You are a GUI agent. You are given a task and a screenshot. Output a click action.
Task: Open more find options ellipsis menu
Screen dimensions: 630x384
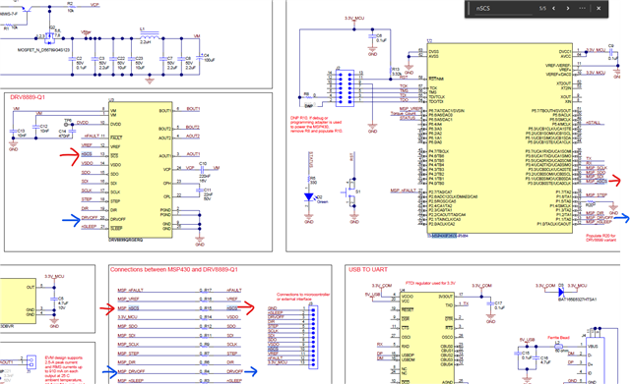click(582, 9)
